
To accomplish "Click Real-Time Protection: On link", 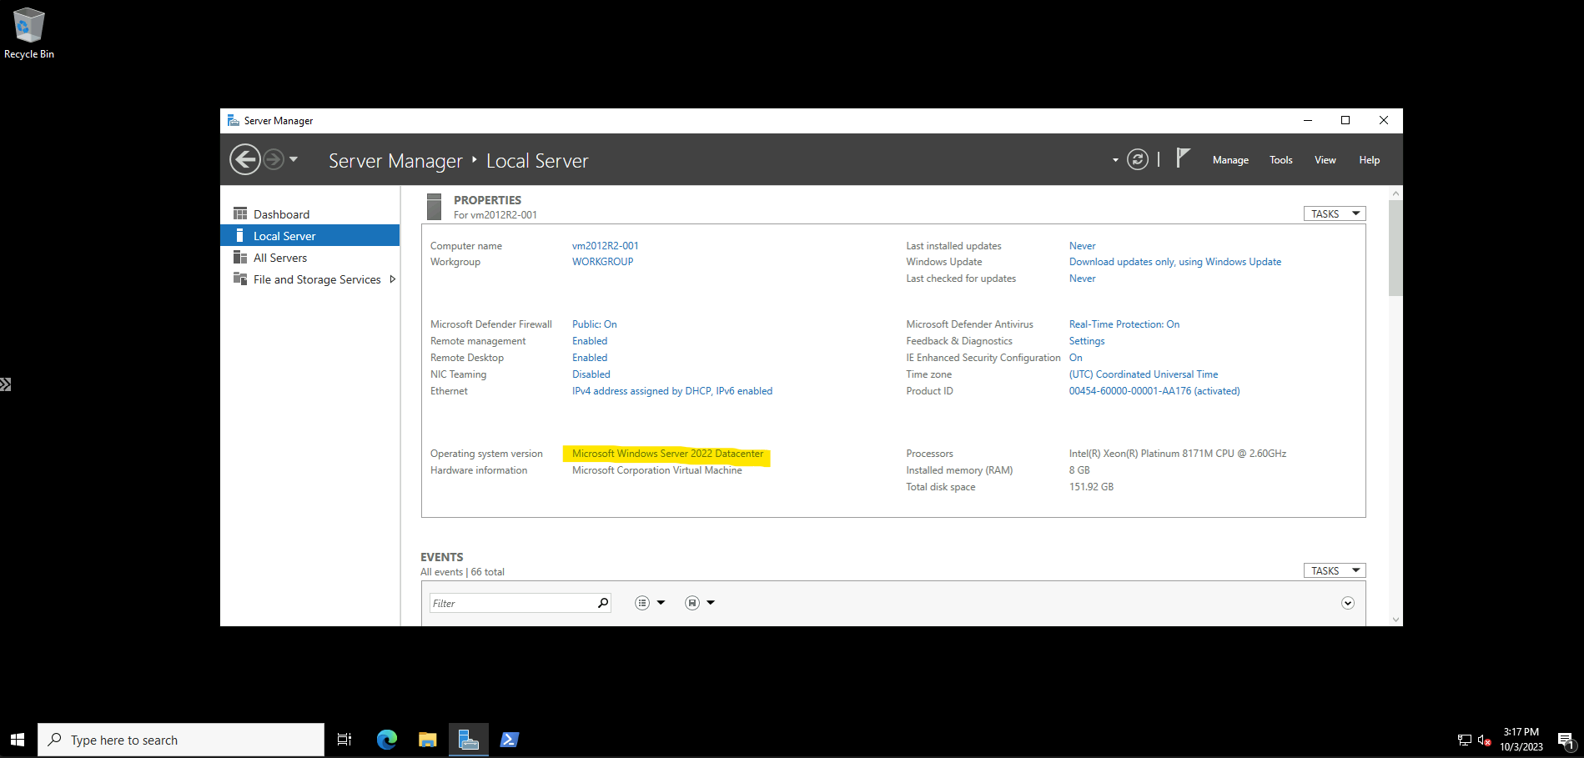I will point(1124,324).
